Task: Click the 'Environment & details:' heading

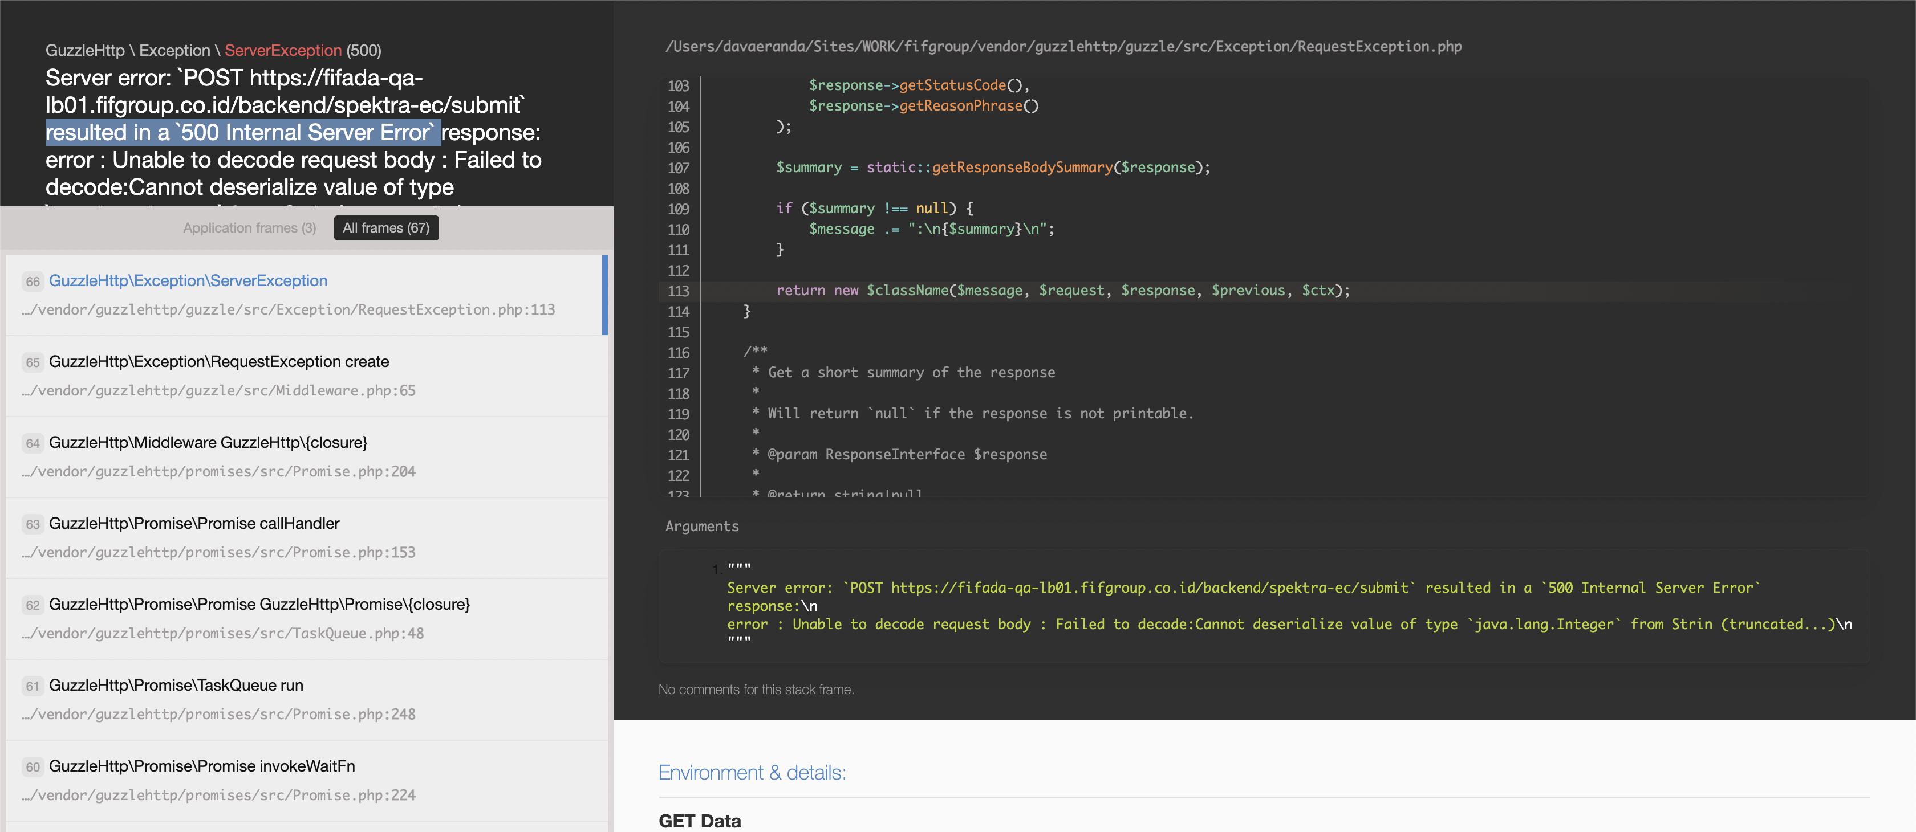Action: 752,773
